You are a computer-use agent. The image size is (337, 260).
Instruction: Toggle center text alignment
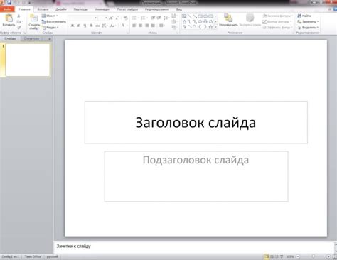click(x=141, y=26)
